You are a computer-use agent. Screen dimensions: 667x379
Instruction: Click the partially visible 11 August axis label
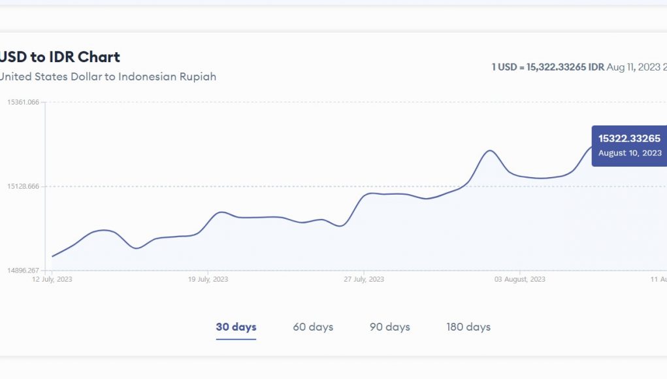point(658,280)
